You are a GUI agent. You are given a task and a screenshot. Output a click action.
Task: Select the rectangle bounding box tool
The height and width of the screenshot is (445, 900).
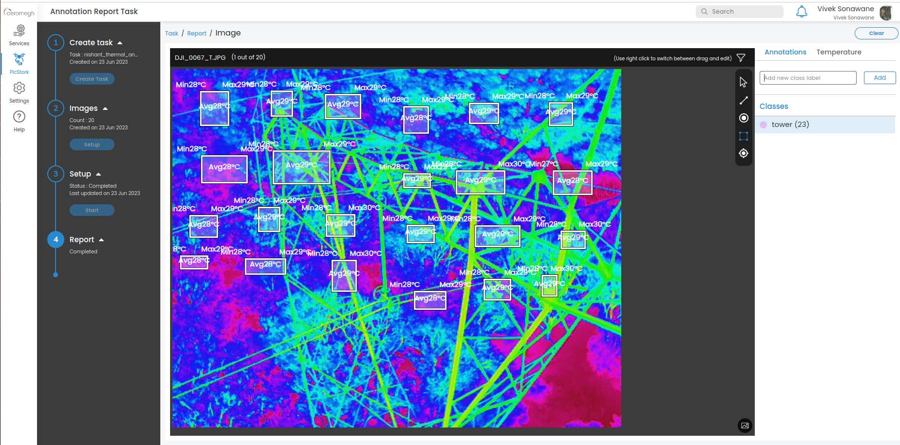[x=743, y=136]
